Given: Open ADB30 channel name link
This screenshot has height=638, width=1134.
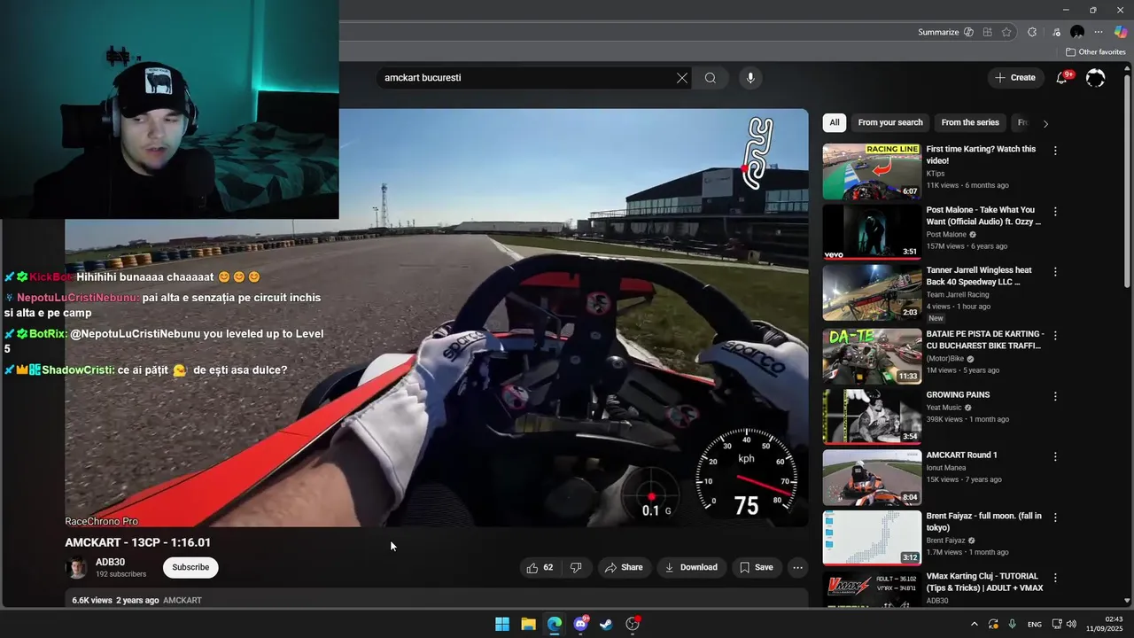Looking at the screenshot, I should tap(111, 563).
